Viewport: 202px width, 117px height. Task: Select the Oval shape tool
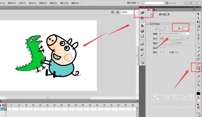pyautogui.click(x=198, y=47)
